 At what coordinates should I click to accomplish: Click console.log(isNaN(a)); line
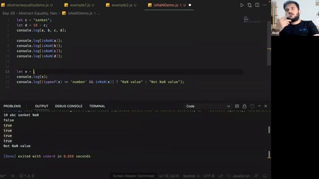tap(39, 41)
